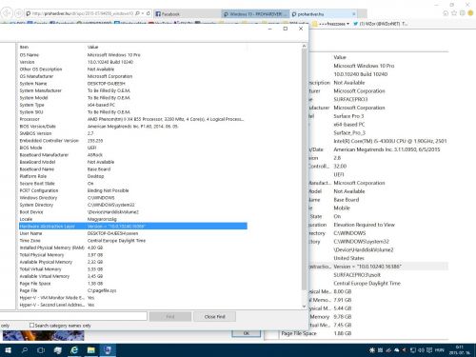Open taskbar search magnifier
The height and width of the screenshot is (357, 476).
pyautogui.click(x=25, y=350)
